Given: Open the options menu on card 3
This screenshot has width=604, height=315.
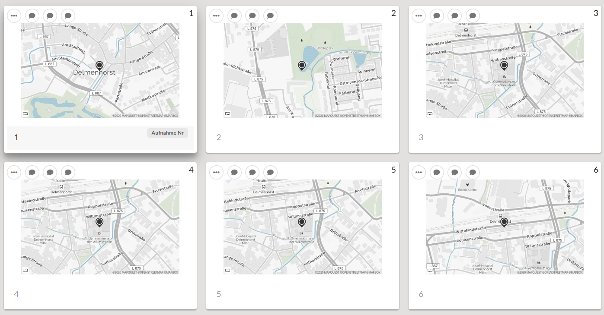Looking at the screenshot, I should point(419,16).
